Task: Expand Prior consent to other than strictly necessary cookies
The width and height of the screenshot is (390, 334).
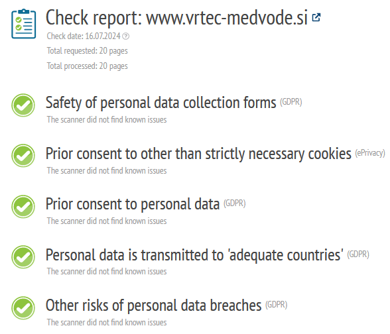Action: click(198, 154)
